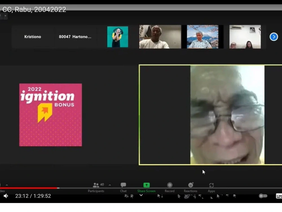The height and width of the screenshot is (212, 282).
Task: Start recording with Record button
Action: pos(169,187)
